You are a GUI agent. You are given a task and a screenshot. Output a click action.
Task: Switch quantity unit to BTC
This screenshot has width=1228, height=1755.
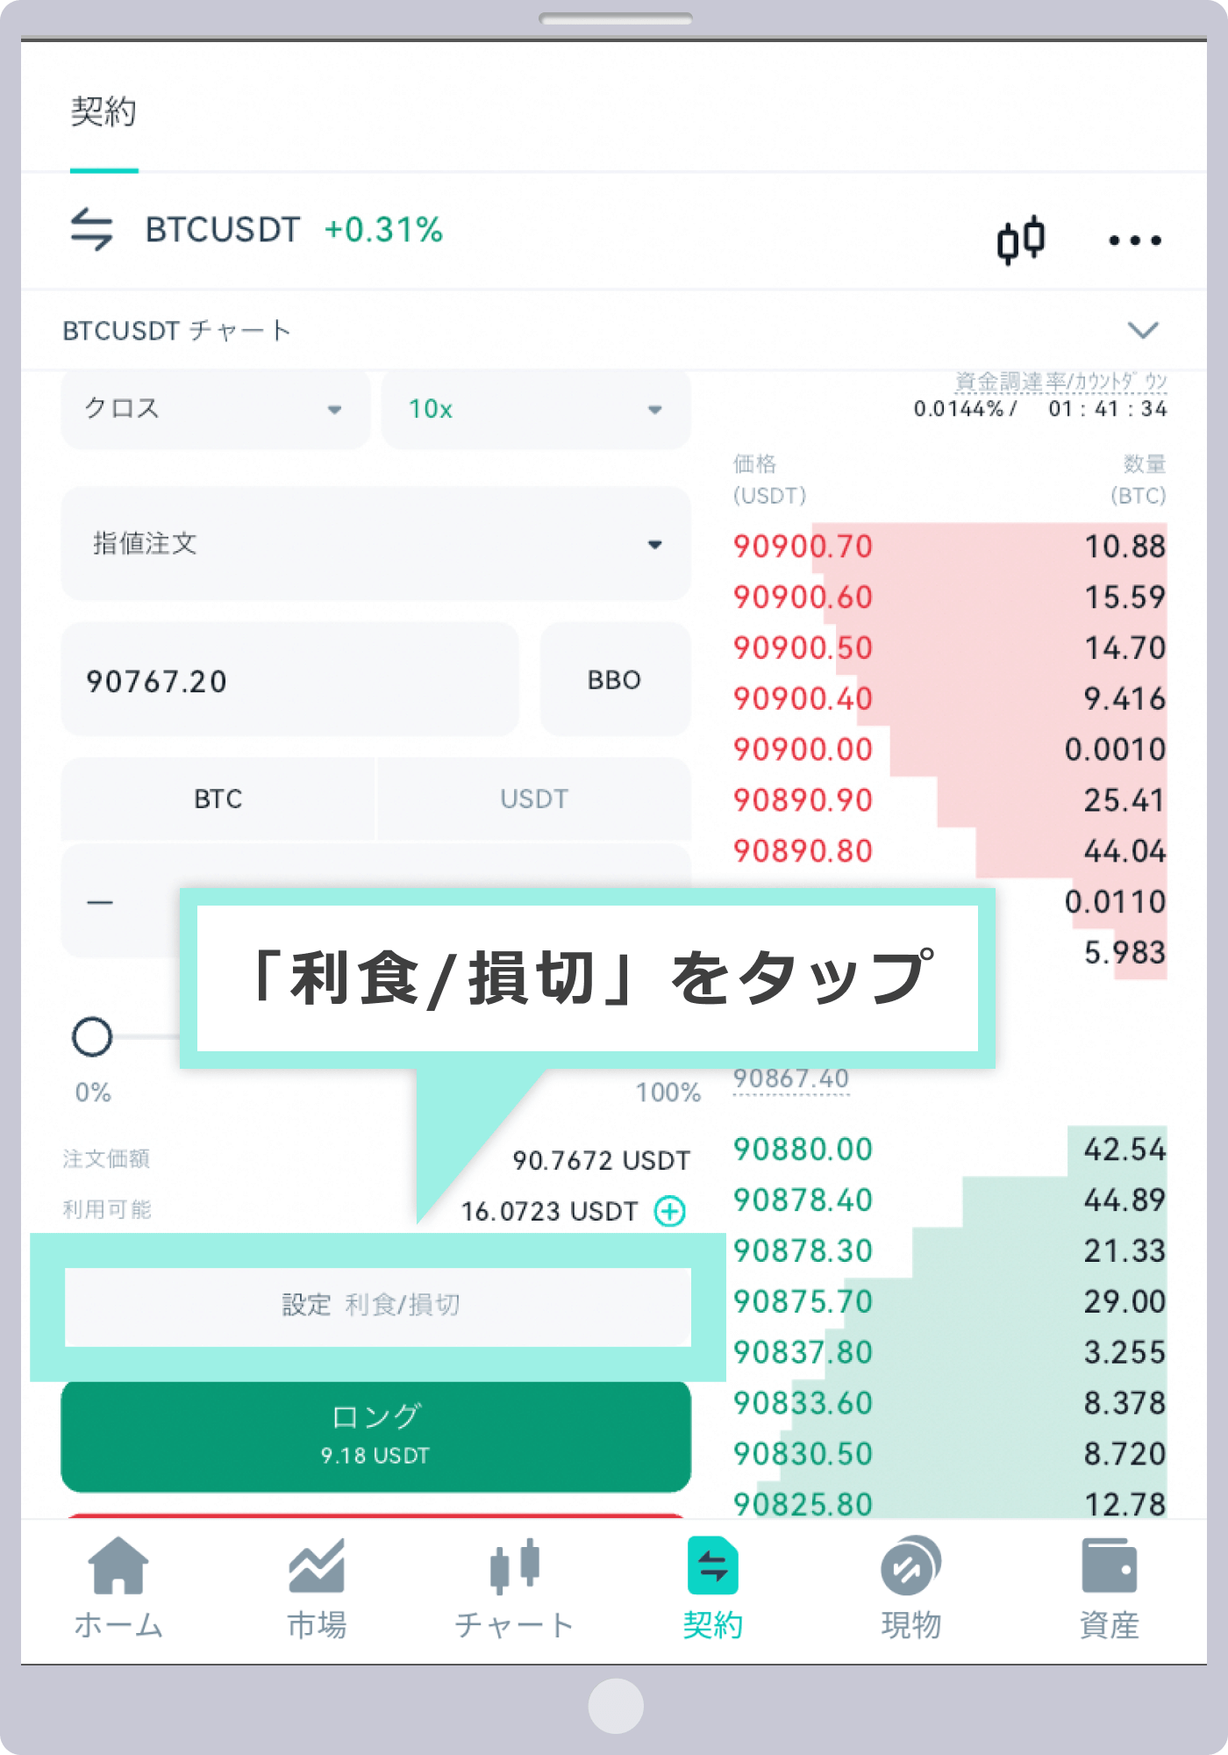(x=218, y=799)
